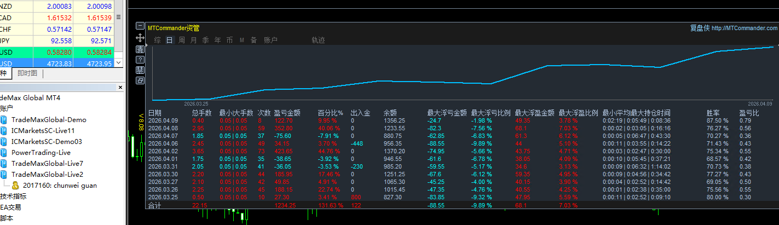
Task: Click the ICMarketsSC-Live11 server icon
Action: tap(4, 130)
